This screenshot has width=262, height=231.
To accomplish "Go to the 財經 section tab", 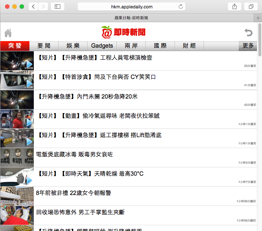I will point(189,45).
